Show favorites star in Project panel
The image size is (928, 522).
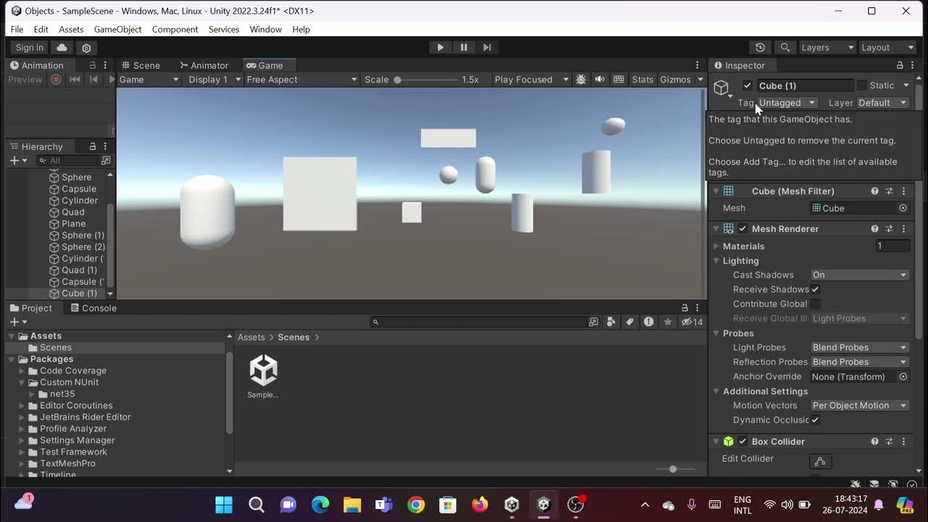[x=668, y=322]
